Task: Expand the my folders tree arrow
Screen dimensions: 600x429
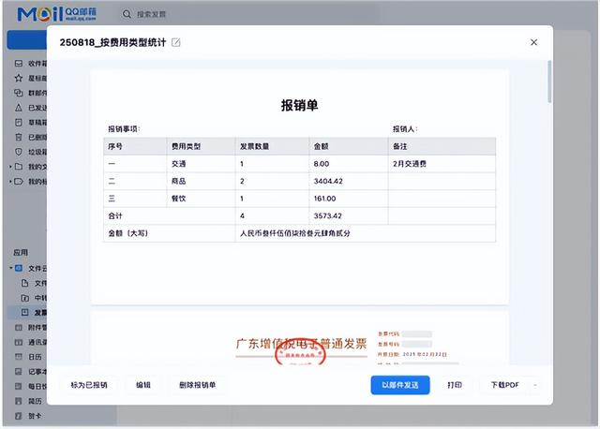Action: 10,167
